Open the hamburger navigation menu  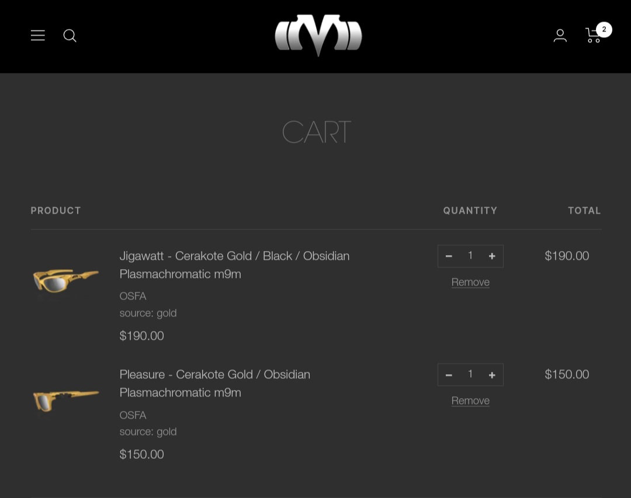pyautogui.click(x=38, y=36)
